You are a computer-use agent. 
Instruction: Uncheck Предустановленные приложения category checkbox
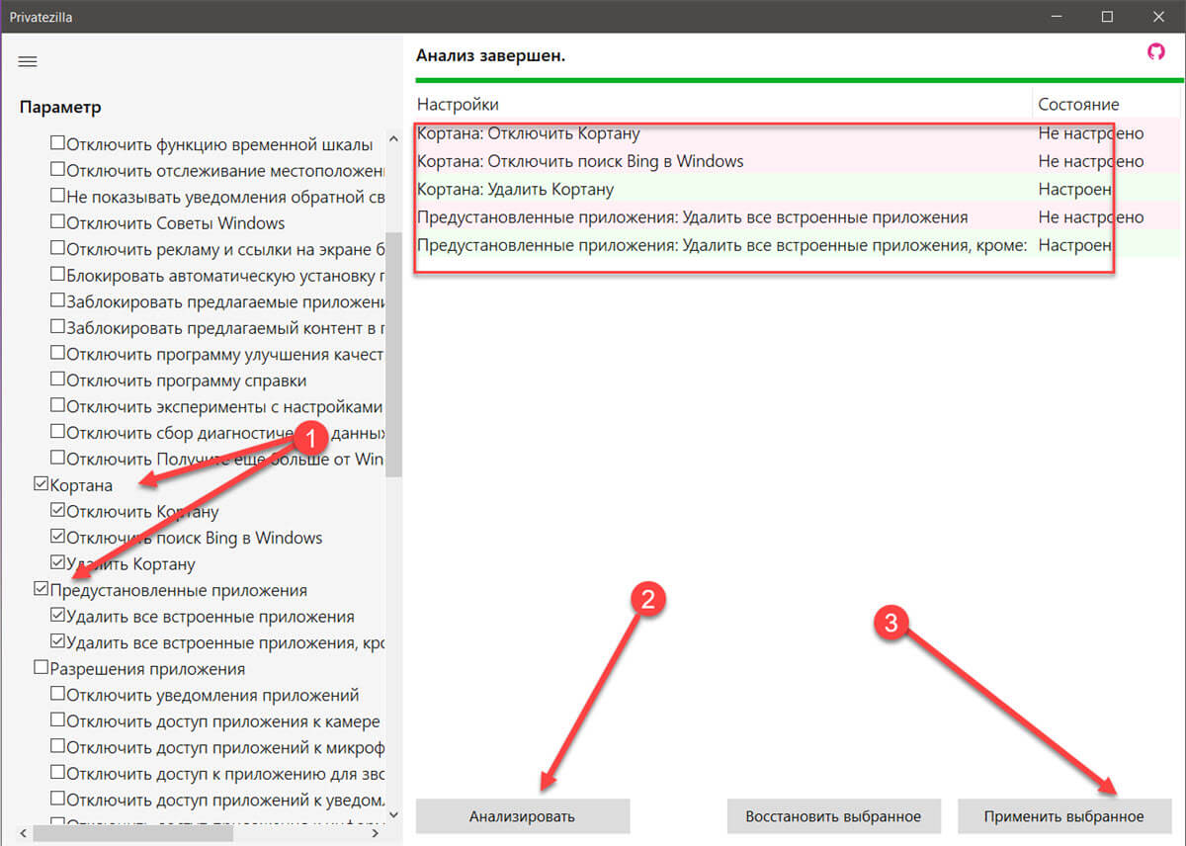point(41,590)
